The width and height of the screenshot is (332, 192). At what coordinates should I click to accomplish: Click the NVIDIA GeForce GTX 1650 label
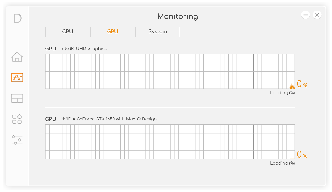point(109,119)
